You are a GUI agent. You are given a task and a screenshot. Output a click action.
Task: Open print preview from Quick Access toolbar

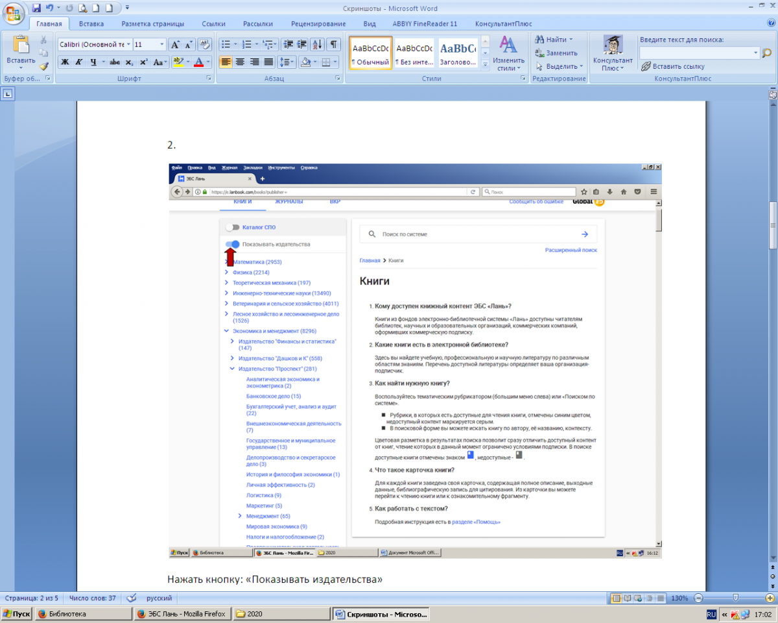coord(82,8)
